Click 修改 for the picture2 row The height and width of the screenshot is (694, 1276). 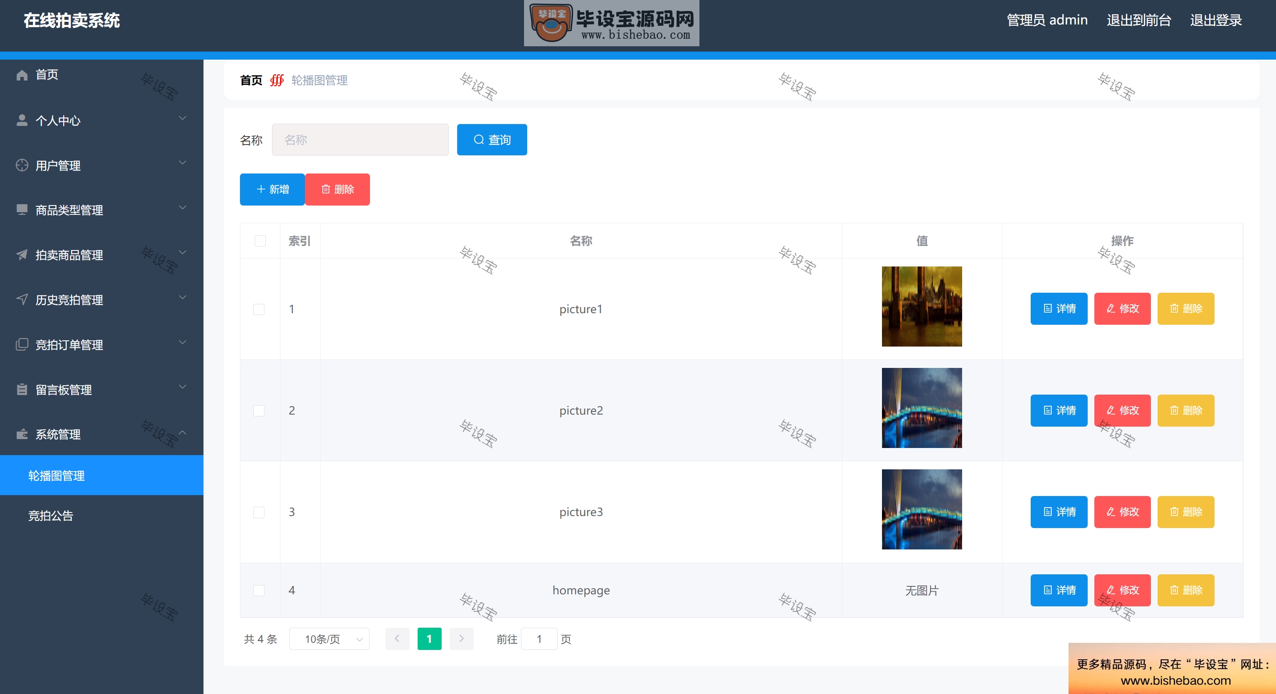[x=1122, y=410]
